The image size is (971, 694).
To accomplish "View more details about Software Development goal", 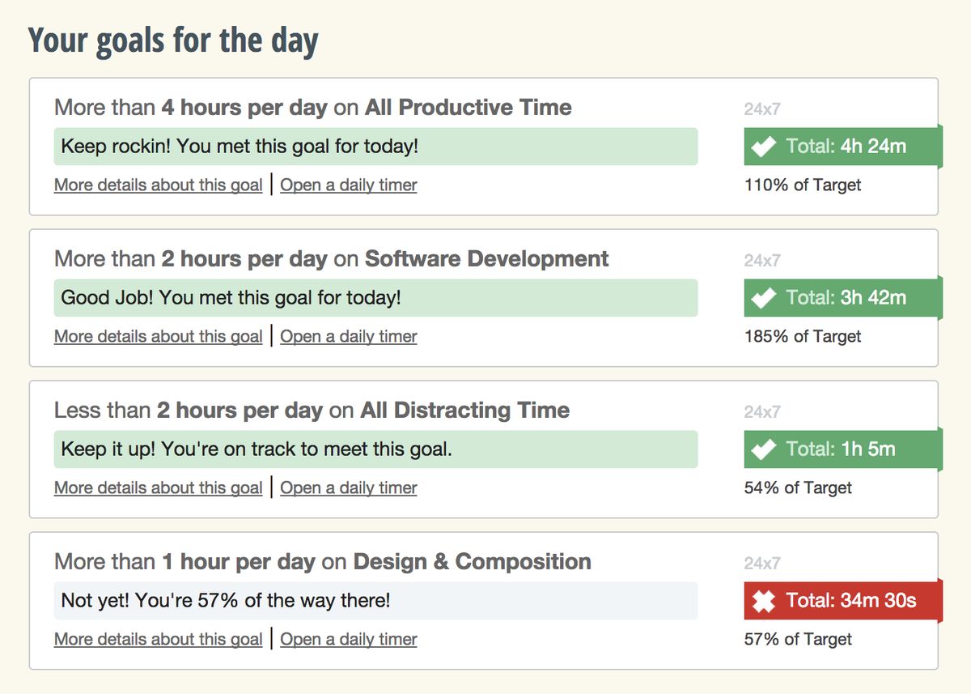I will [x=158, y=337].
